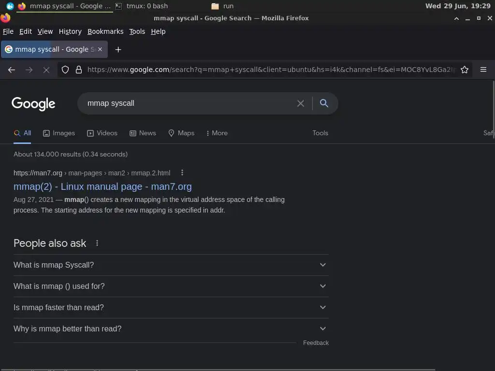This screenshot has width=495, height=371.
Task: Open options dots next to man7.org result
Action: point(182,172)
